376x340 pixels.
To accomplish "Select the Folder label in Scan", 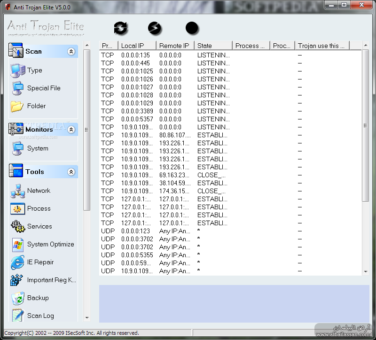I will 37,106.
